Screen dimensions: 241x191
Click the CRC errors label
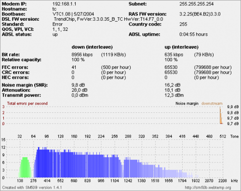coord(15,72)
